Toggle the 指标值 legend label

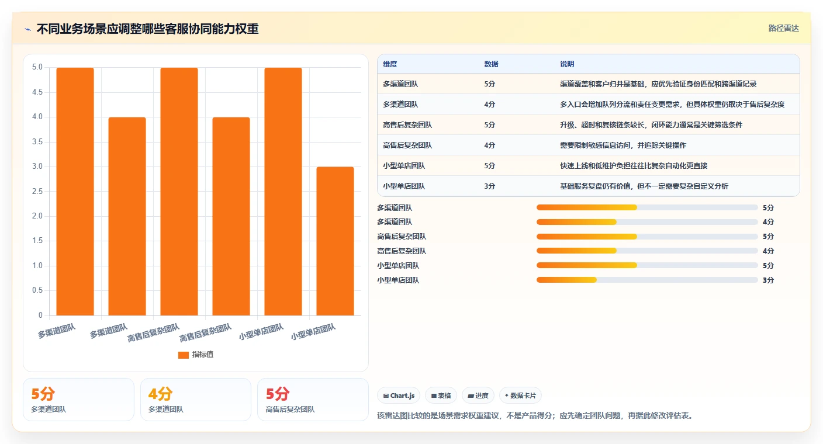[x=203, y=355]
